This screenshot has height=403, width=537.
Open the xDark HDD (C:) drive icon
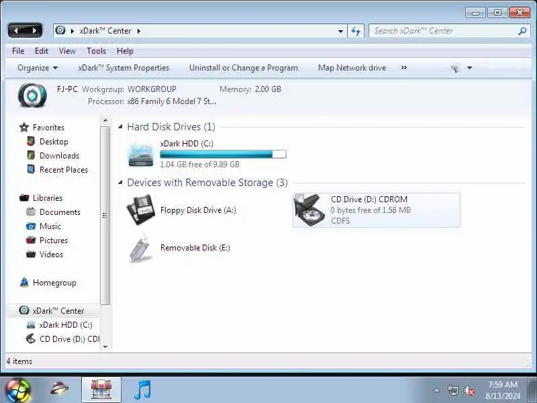click(141, 155)
